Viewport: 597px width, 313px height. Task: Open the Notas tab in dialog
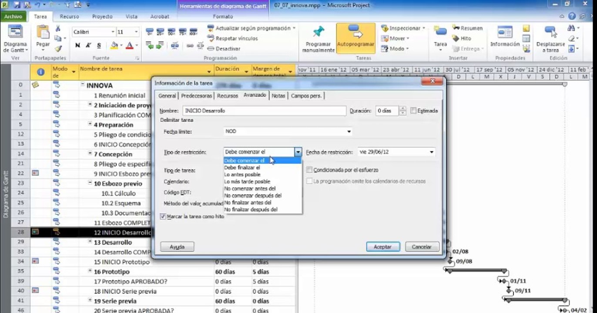[x=278, y=96]
